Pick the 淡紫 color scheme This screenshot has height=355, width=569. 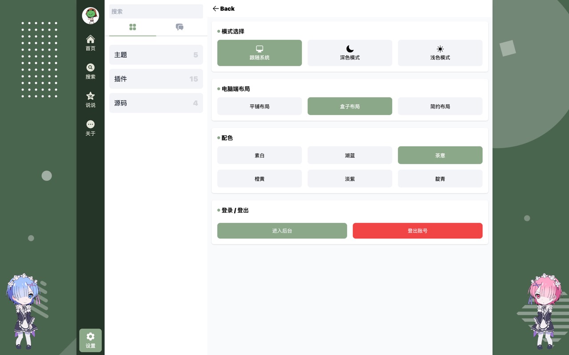click(350, 178)
